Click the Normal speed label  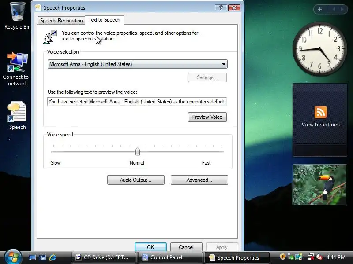pos(137,163)
